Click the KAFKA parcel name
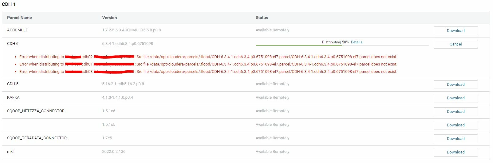 13,97
